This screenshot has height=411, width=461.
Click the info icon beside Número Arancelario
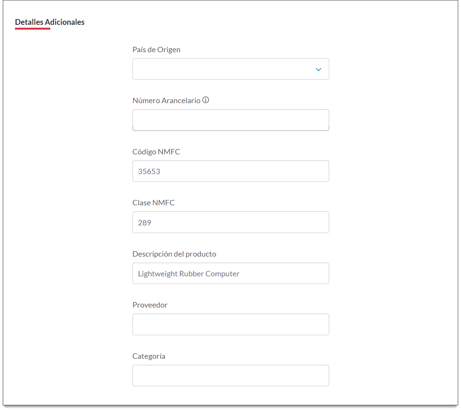coord(206,100)
